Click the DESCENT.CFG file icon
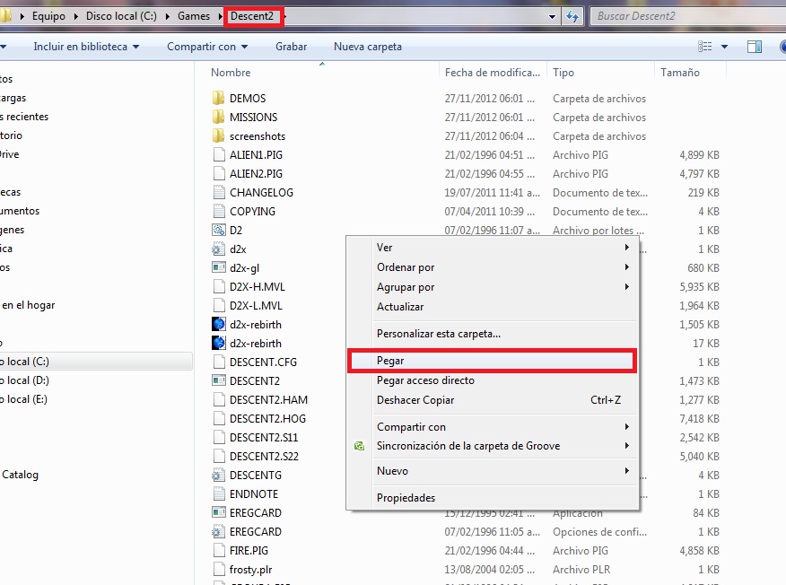The height and width of the screenshot is (585, 786). [219, 362]
